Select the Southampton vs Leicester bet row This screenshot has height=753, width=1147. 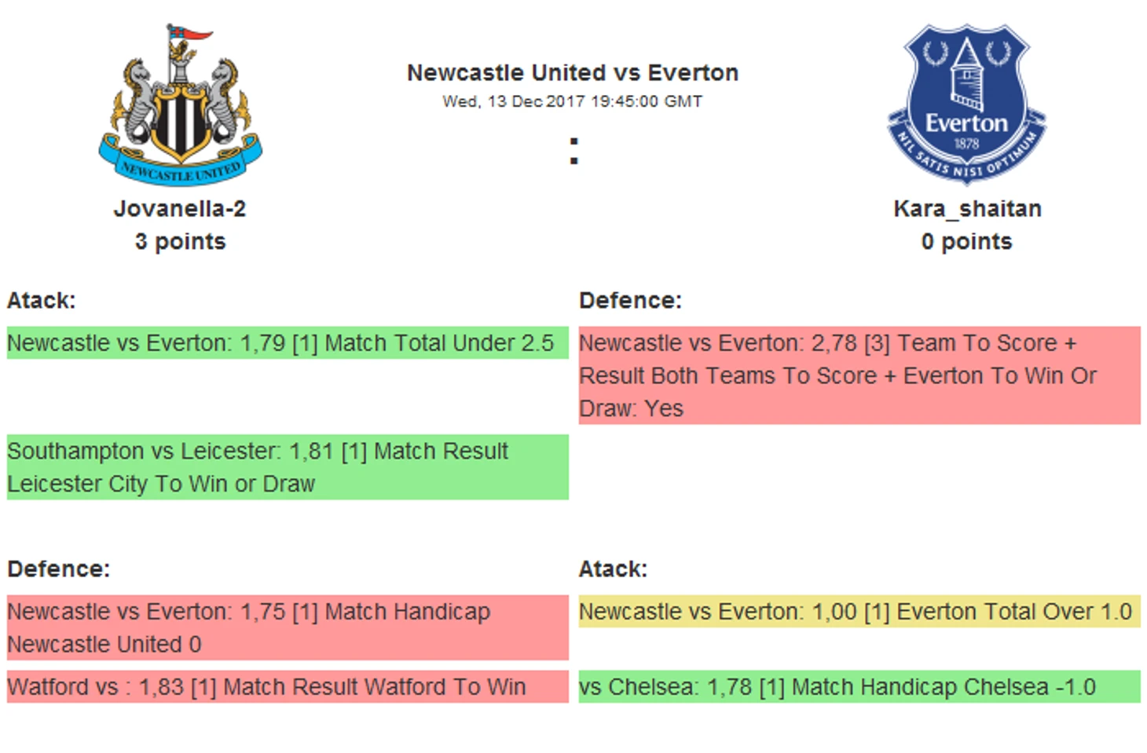click(x=288, y=467)
